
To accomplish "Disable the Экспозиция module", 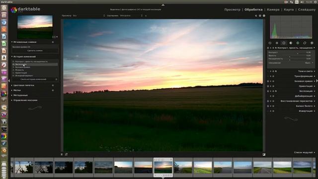I will [268, 91].
